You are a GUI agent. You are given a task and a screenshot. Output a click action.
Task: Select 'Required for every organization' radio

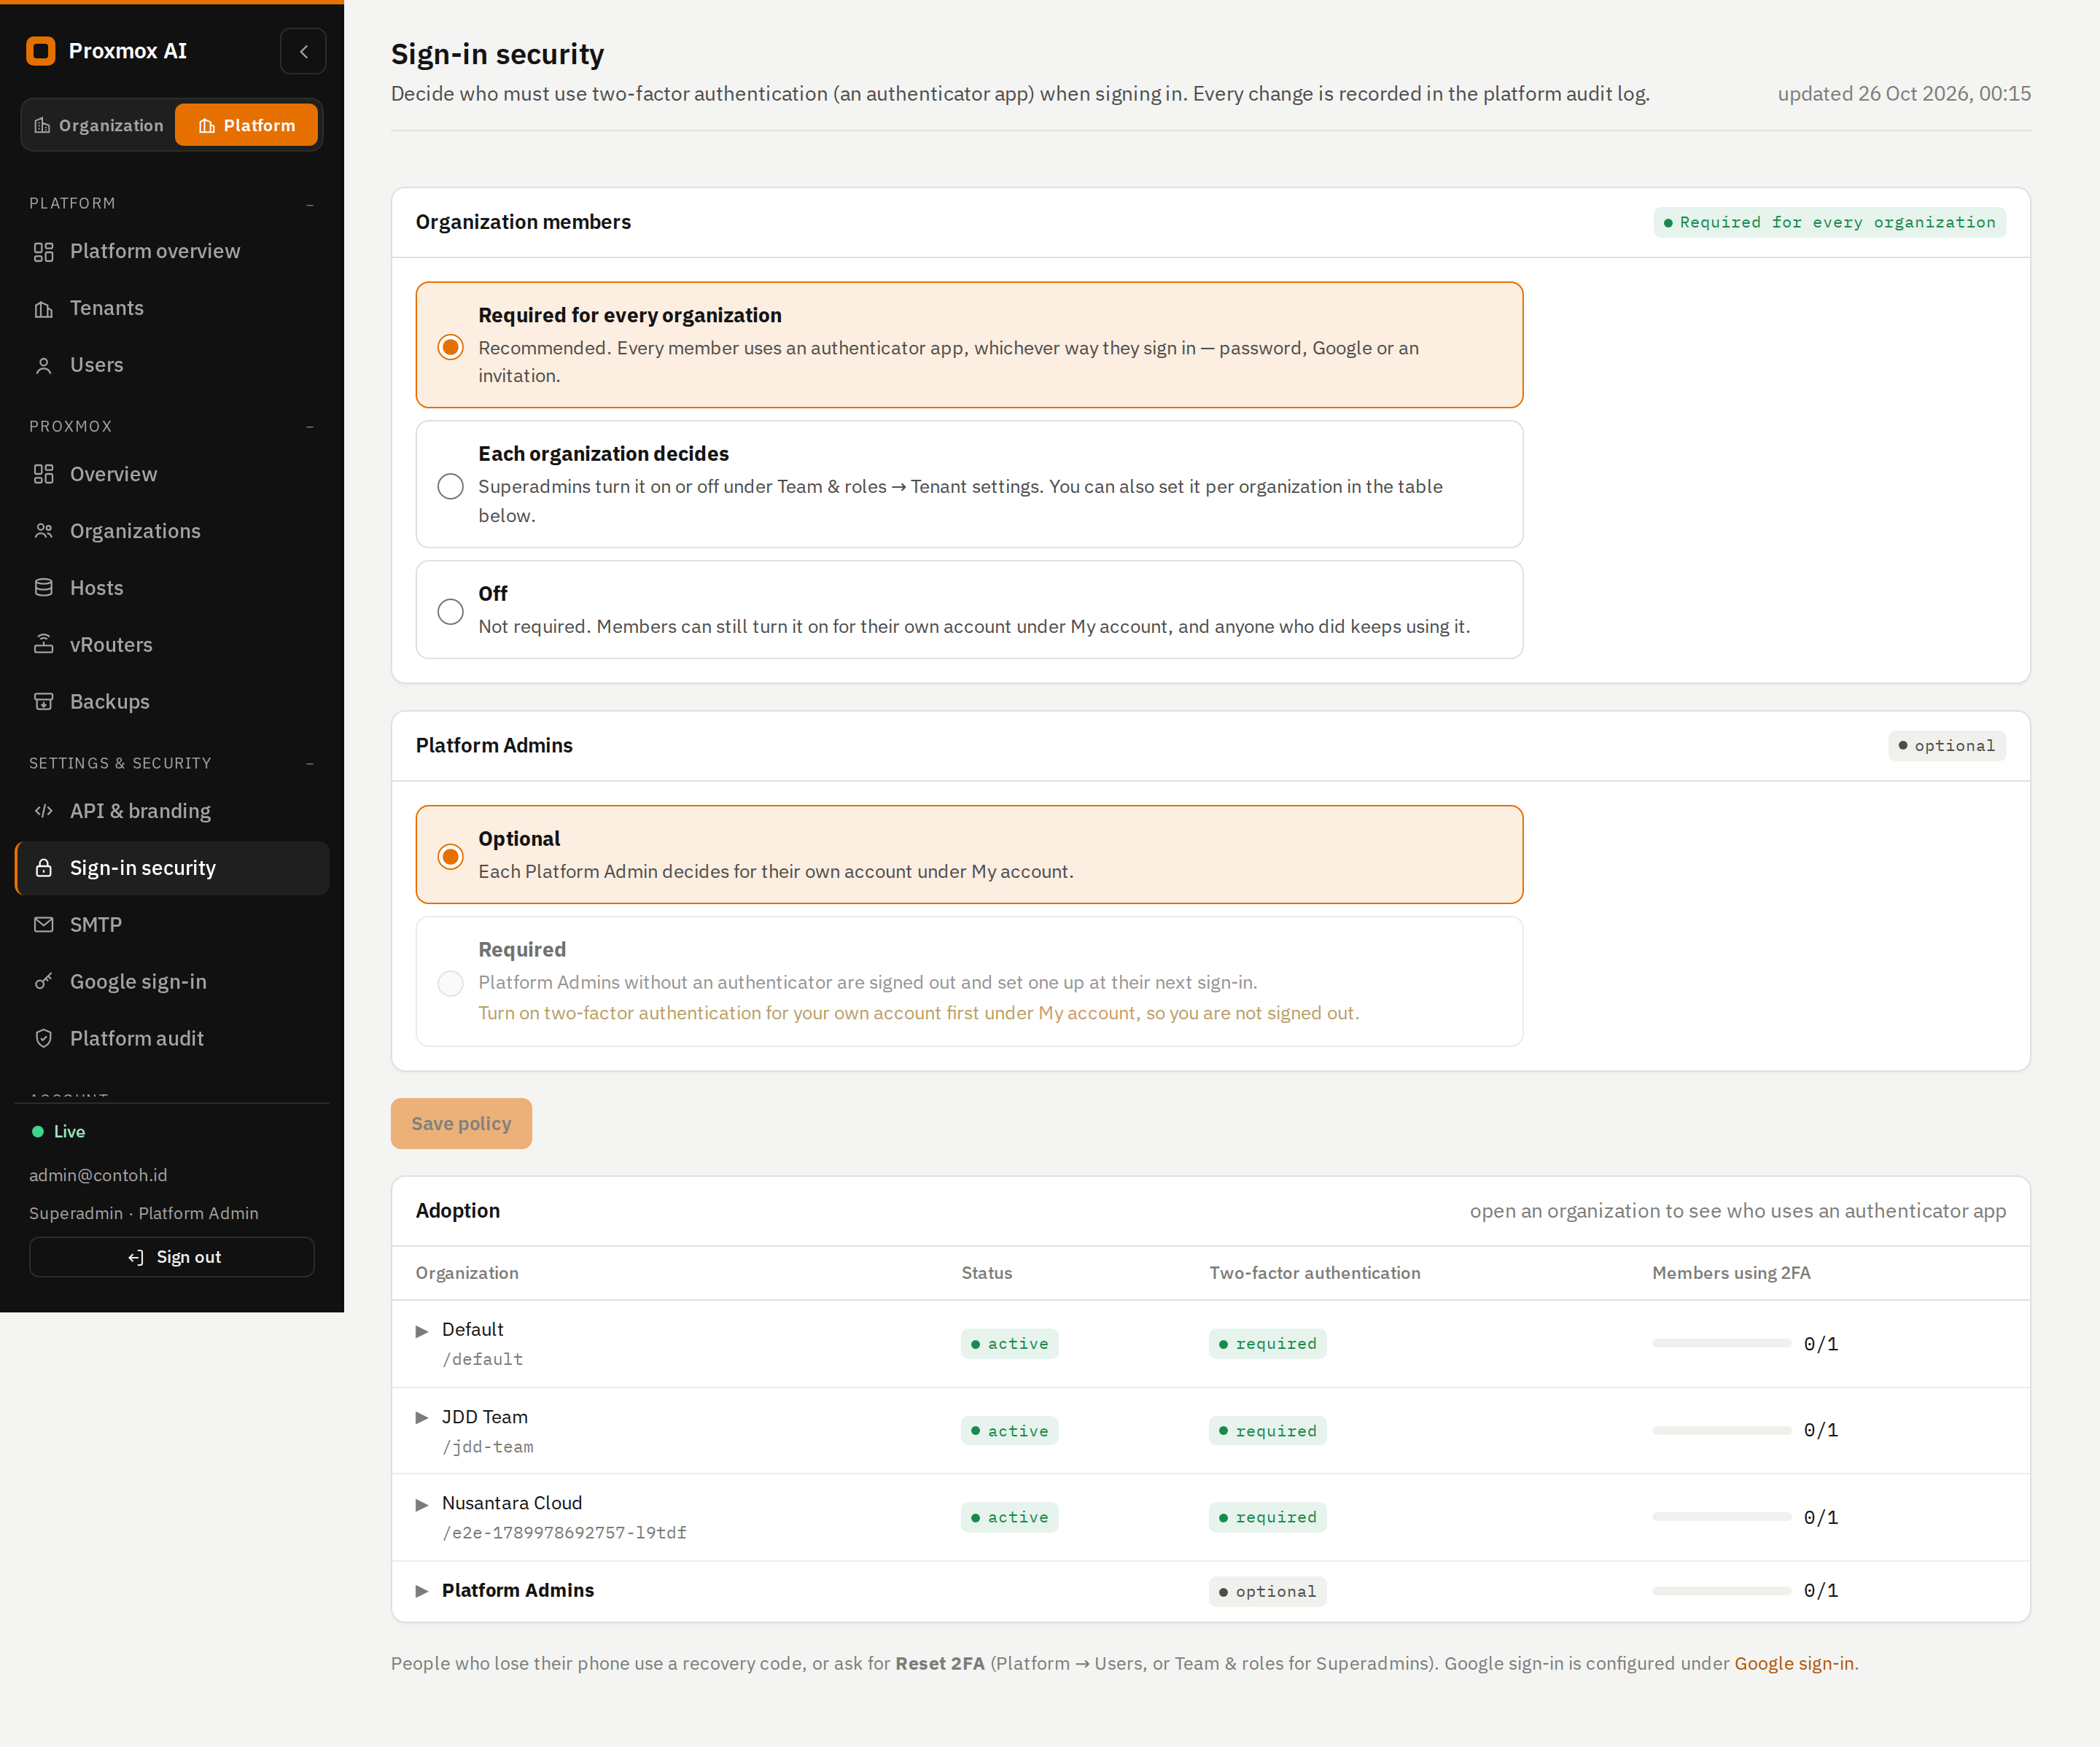coord(451,347)
